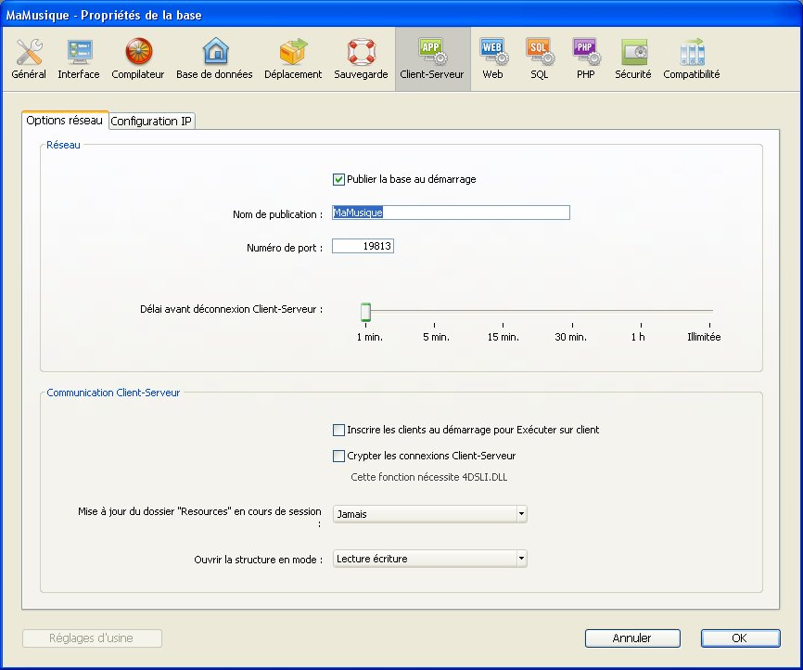Set the disconnection delay slider to 15 min.
Image resolution: width=803 pixels, height=670 pixels.
(503, 312)
